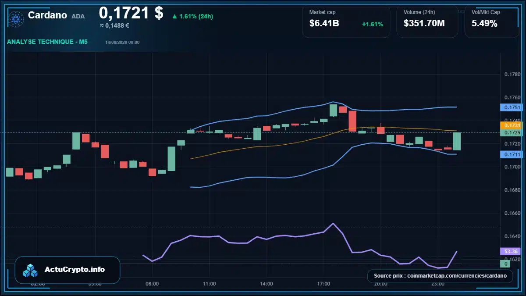The height and width of the screenshot is (296, 526).
Task: Select the Market cap card
Action: pos(346,21)
